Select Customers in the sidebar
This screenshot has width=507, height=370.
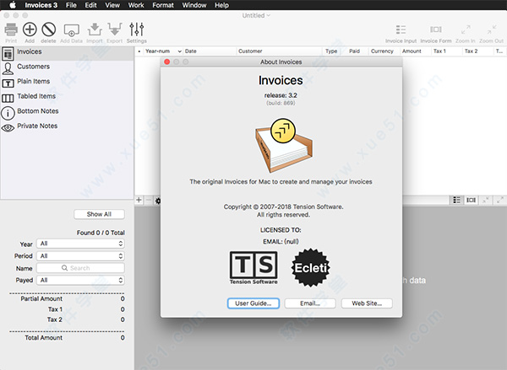tap(68, 67)
